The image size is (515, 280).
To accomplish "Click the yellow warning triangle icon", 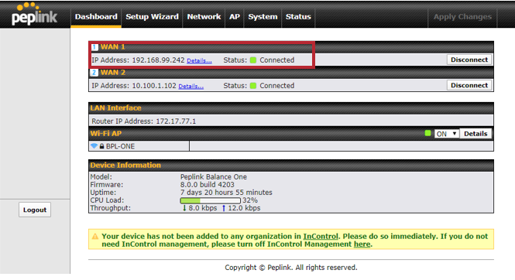I will 95,237.
